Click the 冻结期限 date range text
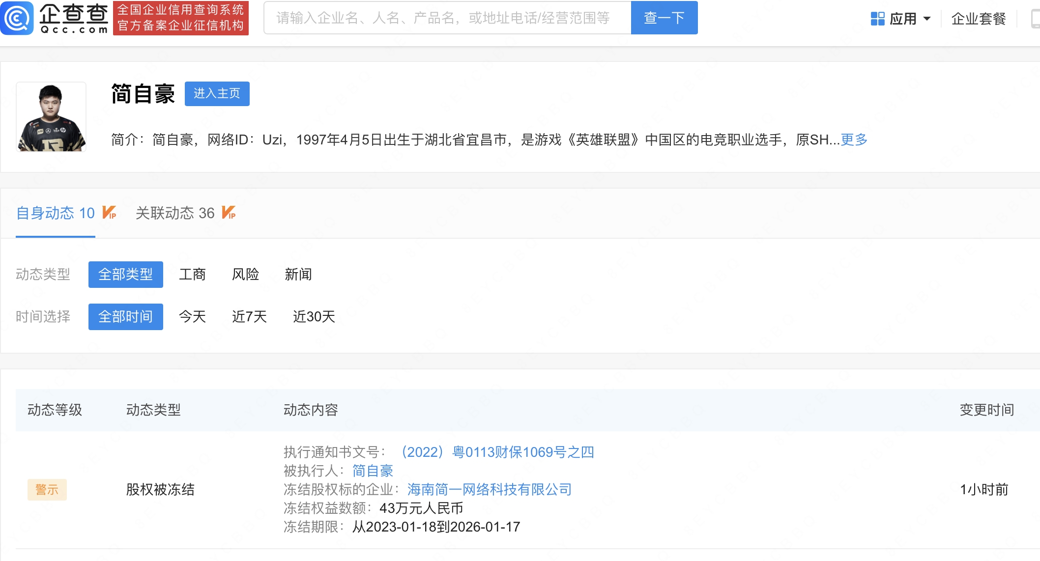The width and height of the screenshot is (1040, 561). coord(402,527)
